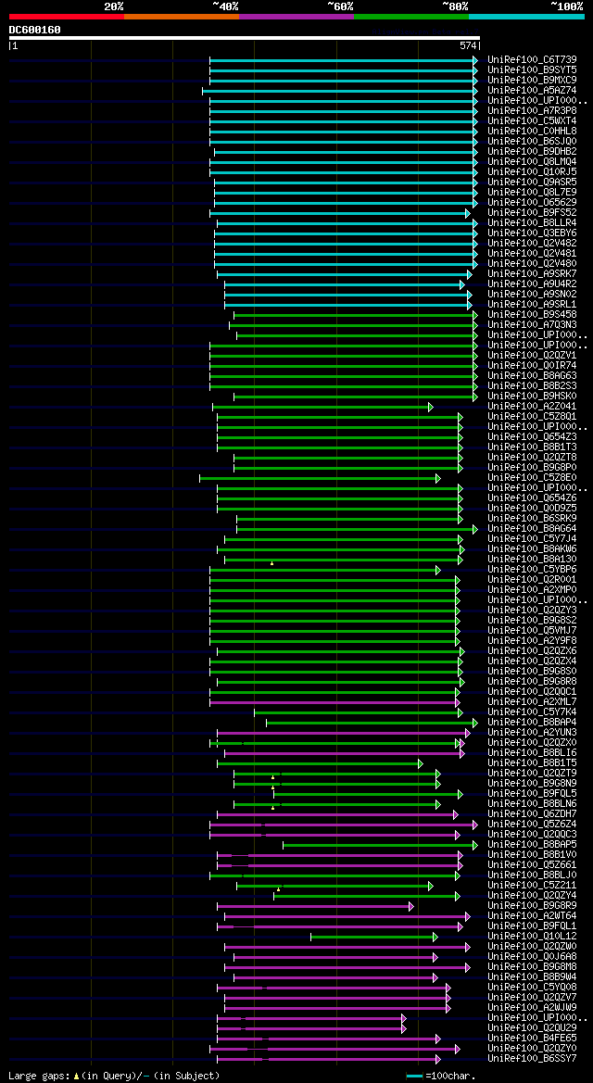Click the white query sequence bar under DC600160

pyautogui.click(x=245, y=38)
